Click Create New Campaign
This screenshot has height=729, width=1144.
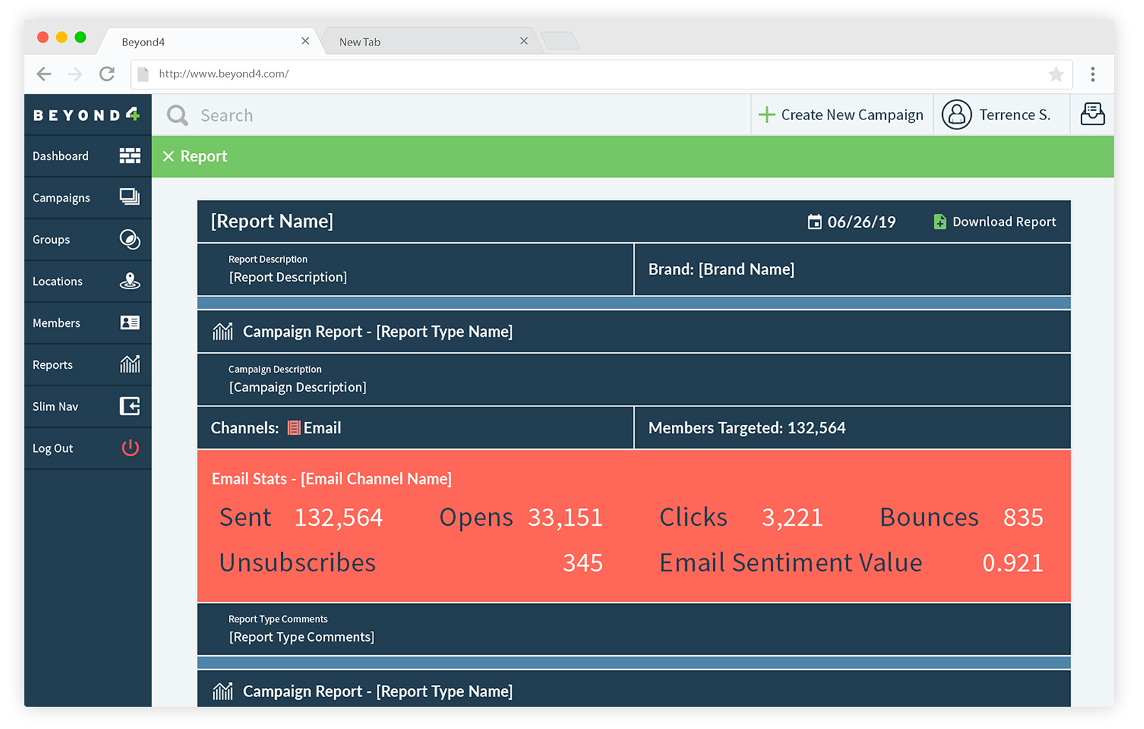click(x=842, y=114)
